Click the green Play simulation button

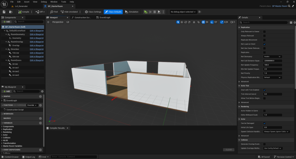[x=146, y=12]
